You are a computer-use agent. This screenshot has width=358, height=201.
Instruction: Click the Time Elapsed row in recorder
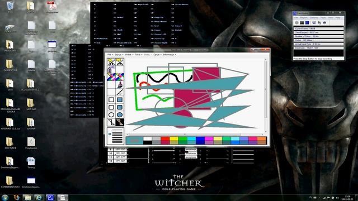[x=318, y=32]
